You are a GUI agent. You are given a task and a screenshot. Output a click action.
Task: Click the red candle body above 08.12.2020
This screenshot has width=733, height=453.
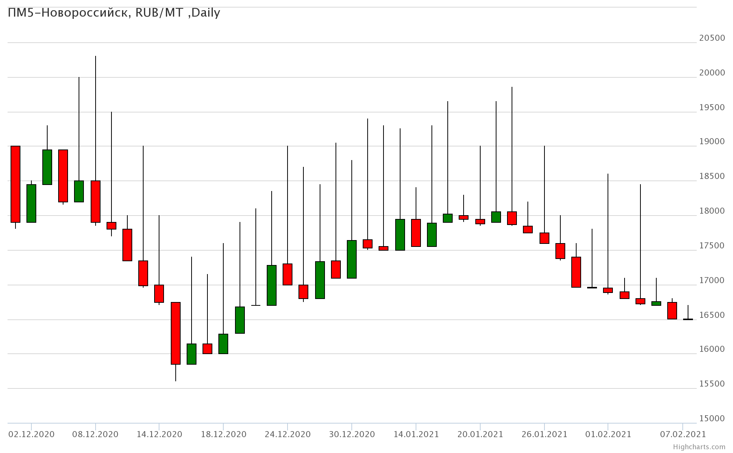[x=96, y=201]
